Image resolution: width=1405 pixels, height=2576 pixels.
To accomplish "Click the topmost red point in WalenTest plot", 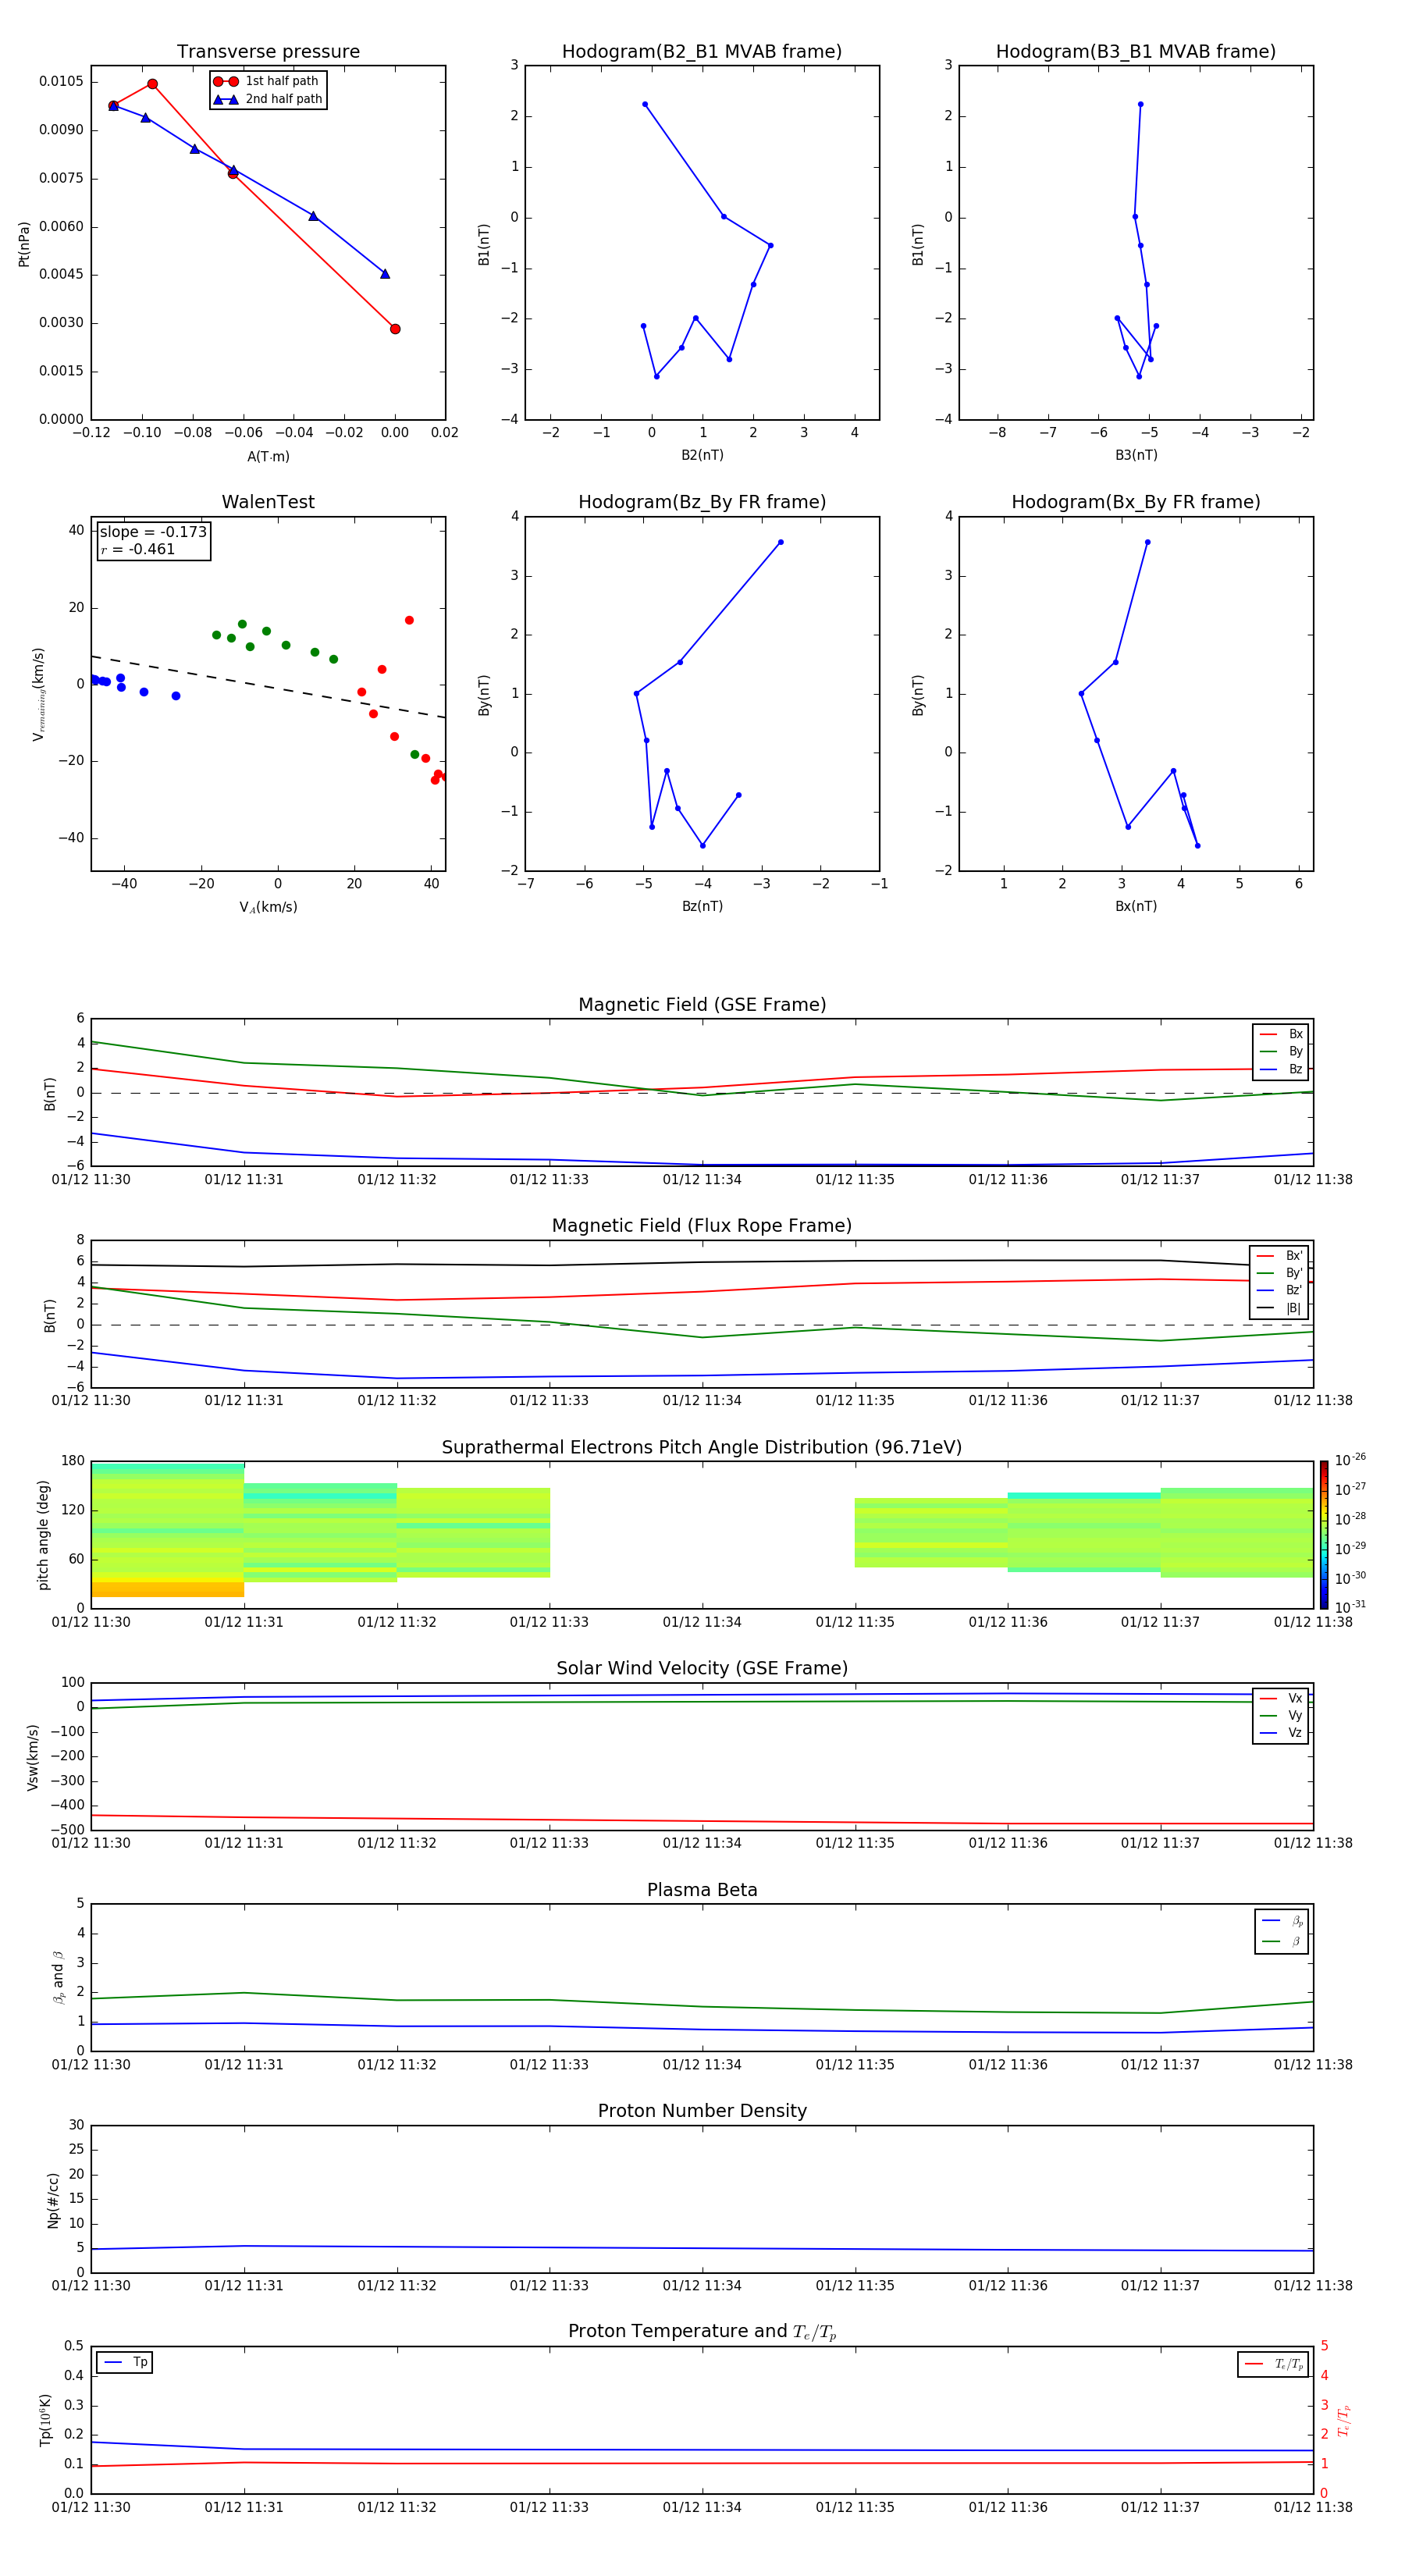I will click(x=409, y=620).
